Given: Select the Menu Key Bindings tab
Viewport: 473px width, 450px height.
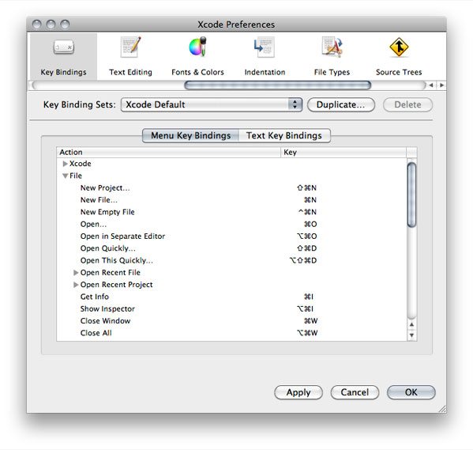Looking at the screenshot, I should [x=190, y=135].
